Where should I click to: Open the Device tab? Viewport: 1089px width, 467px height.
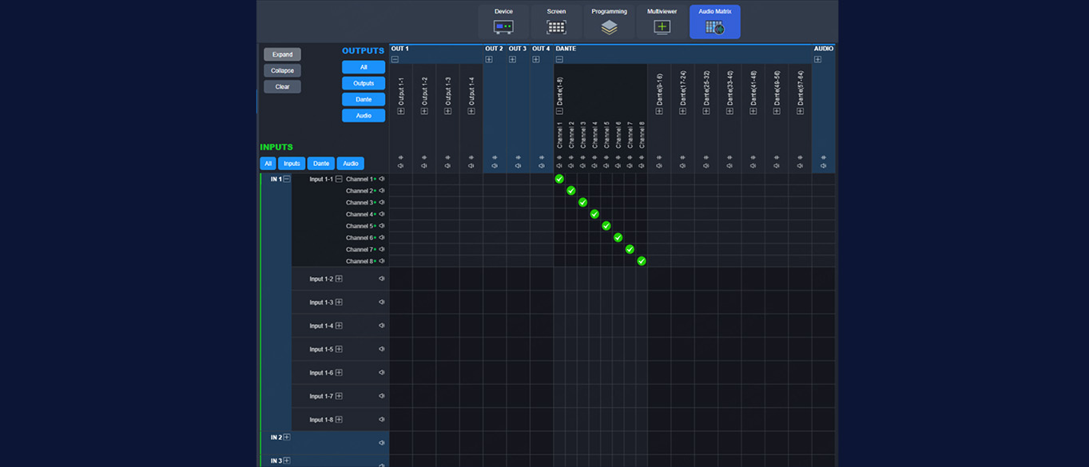coord(503,22)
